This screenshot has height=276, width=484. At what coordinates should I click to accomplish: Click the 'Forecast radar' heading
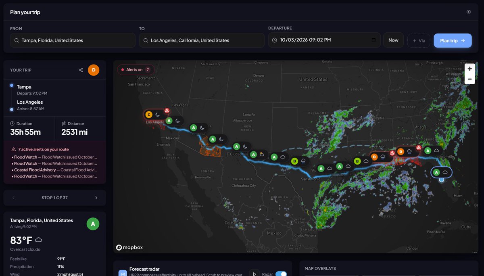144,269
